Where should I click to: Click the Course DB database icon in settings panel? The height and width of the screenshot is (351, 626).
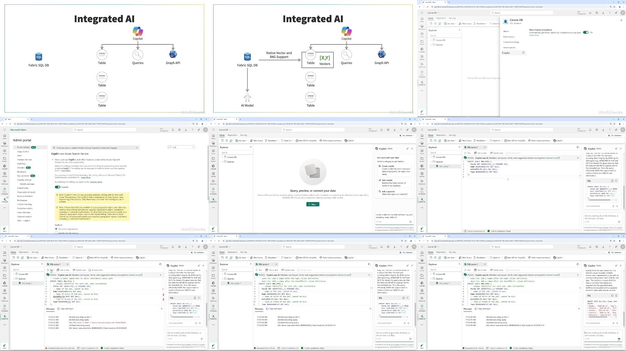(x=506, y=21)
